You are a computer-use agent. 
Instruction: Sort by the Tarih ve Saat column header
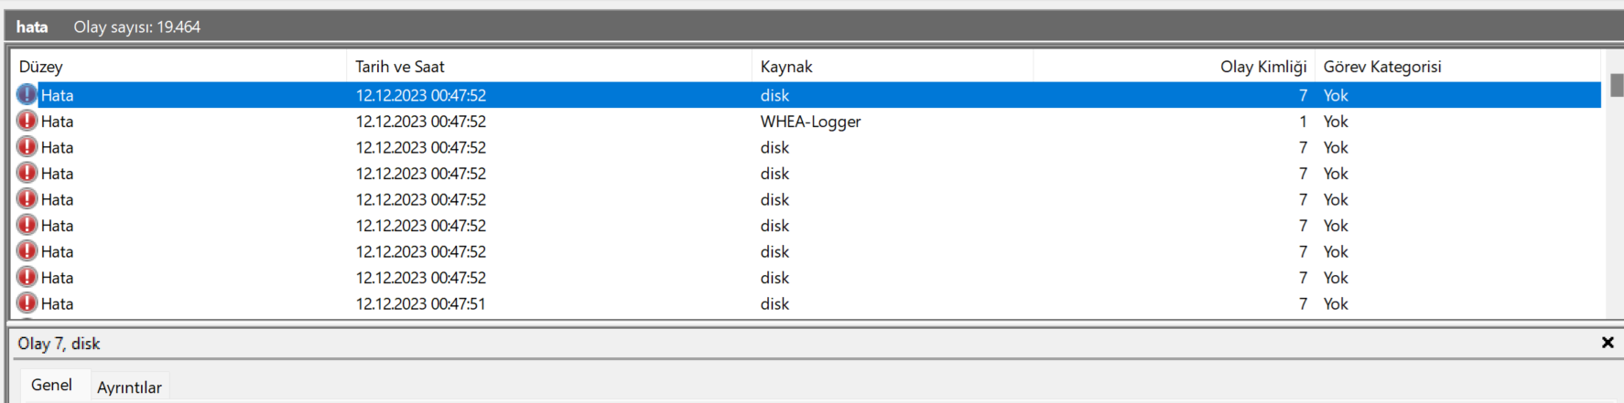(x=400, y=67)
